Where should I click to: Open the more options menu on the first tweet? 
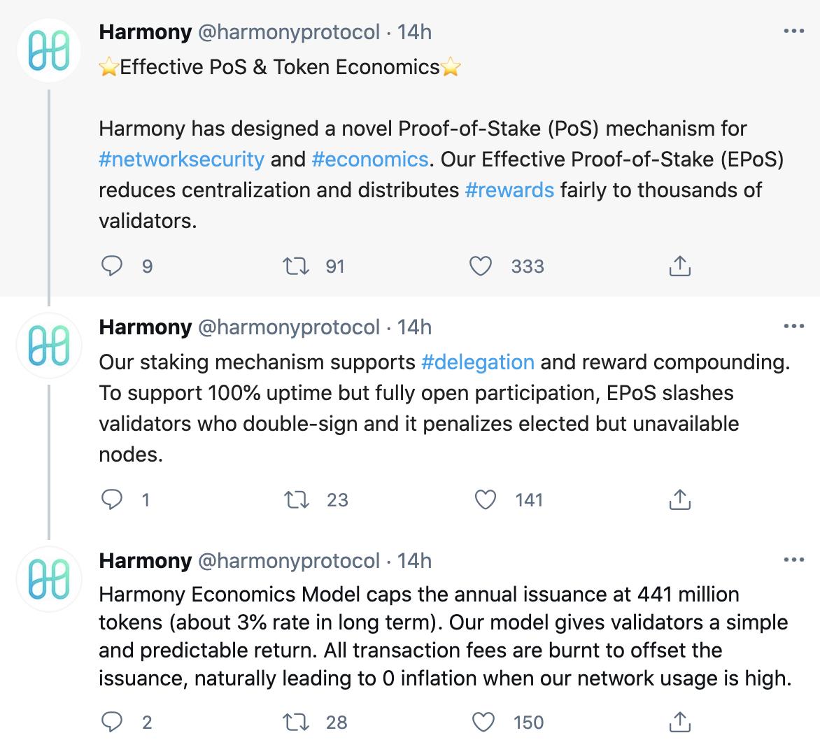(x=794, y=29)
